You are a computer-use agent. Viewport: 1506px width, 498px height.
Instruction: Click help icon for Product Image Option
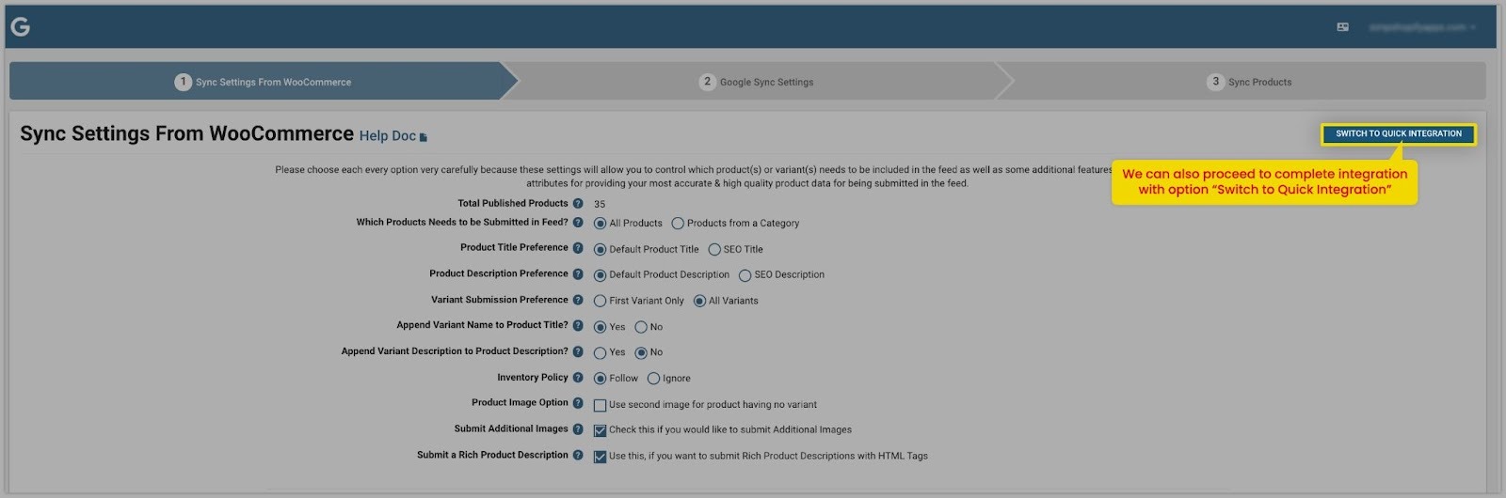(578, 403)
